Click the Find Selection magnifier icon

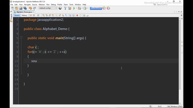pyautogui.click(x=43, y=15)
